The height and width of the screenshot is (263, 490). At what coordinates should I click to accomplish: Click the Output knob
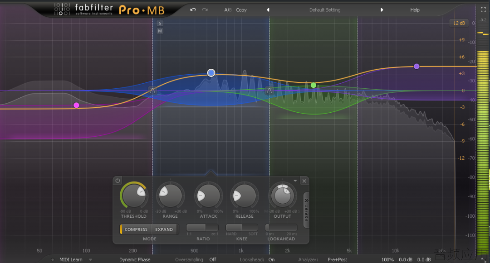click(x=283, y=196)
